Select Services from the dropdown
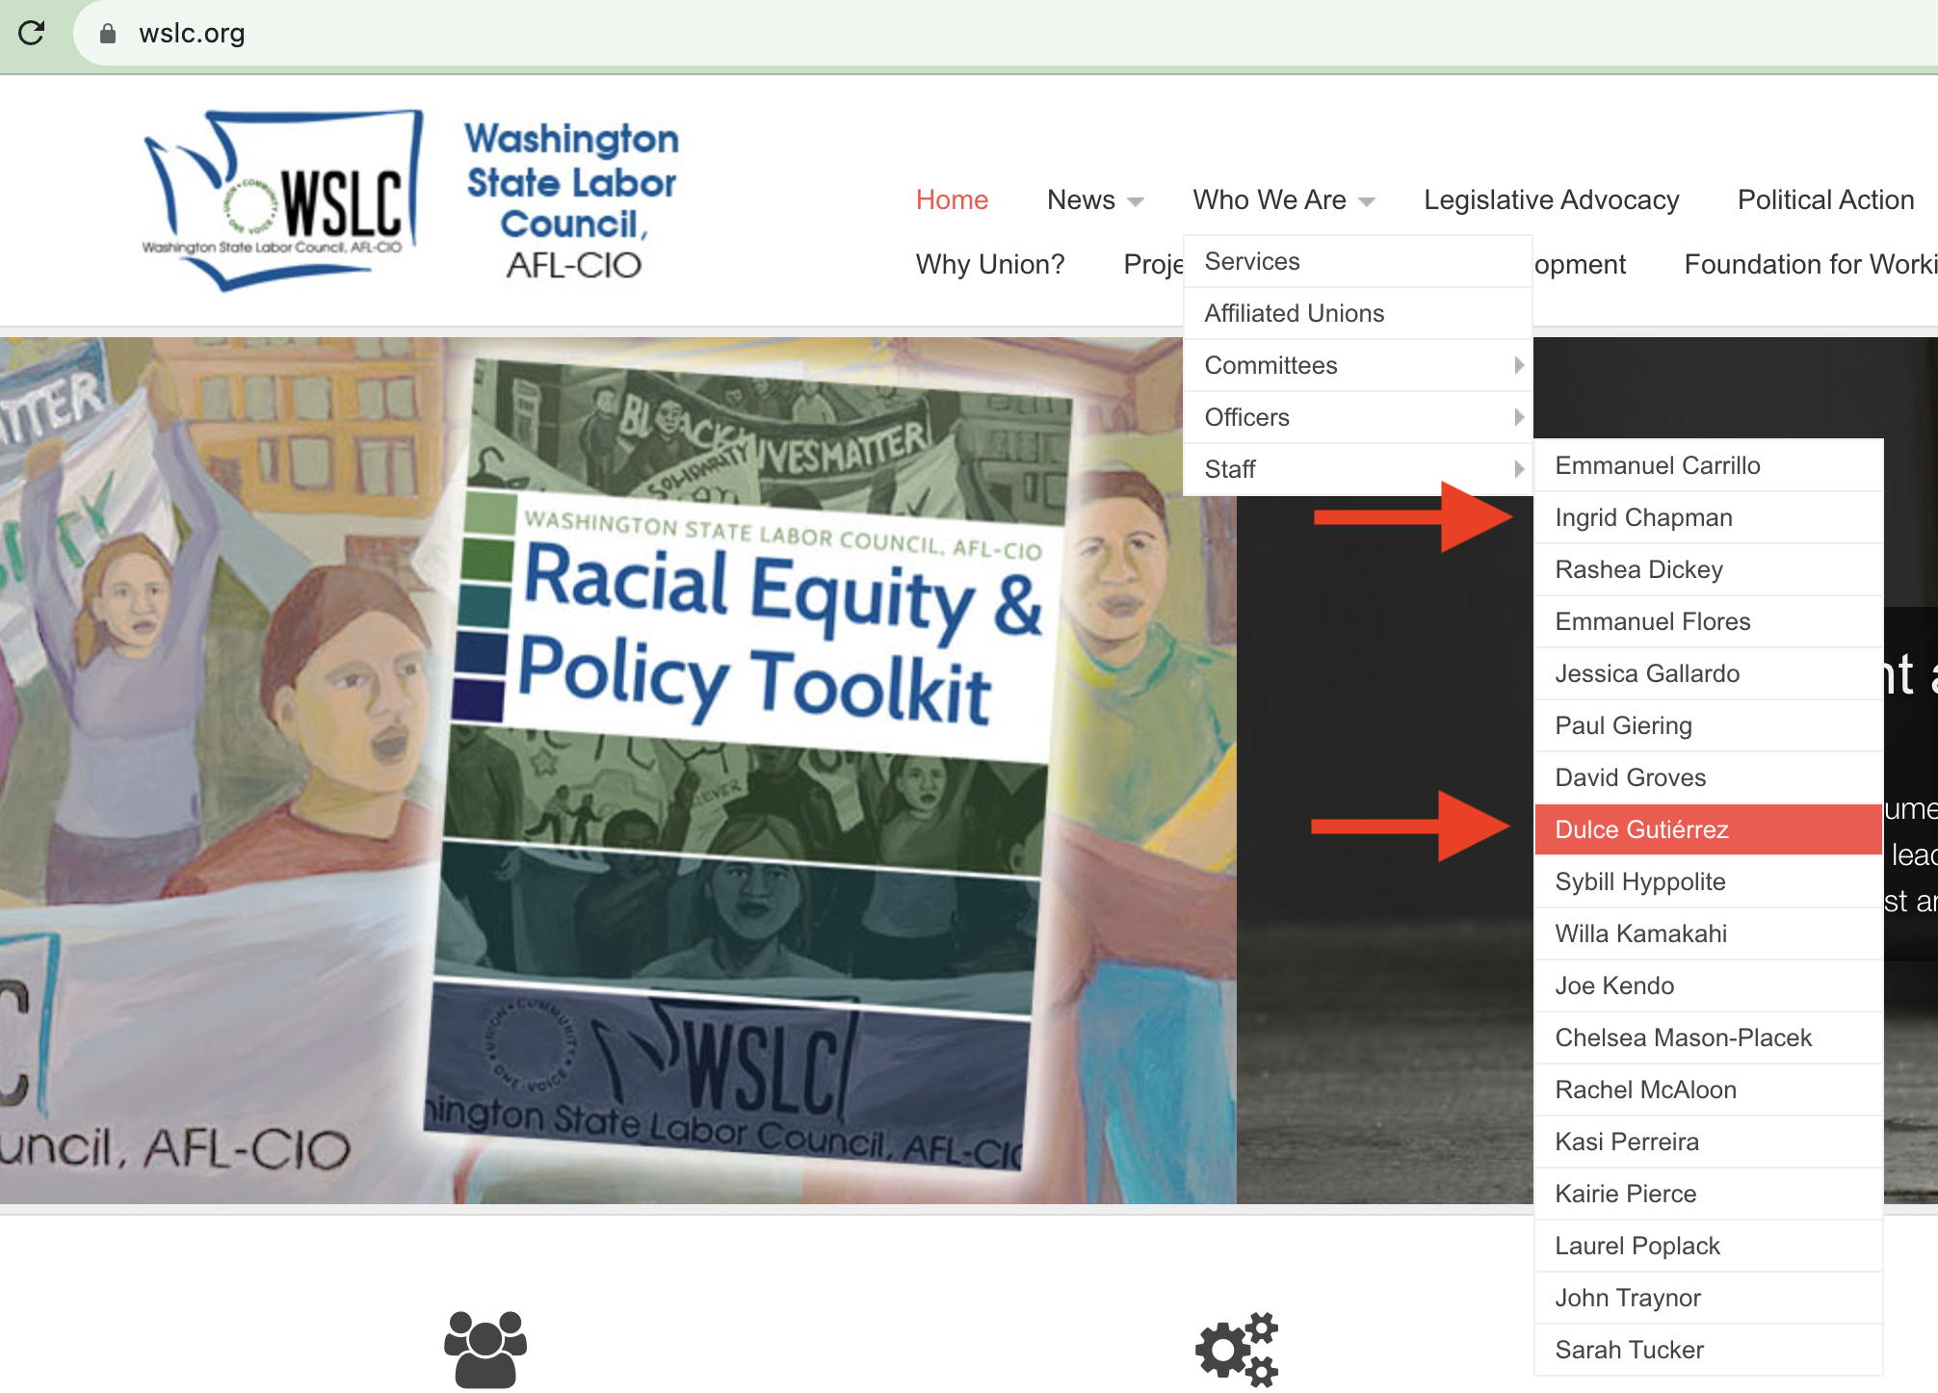 pos(1357,261)
